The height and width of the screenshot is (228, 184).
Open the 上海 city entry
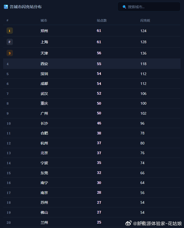point(44,42)
